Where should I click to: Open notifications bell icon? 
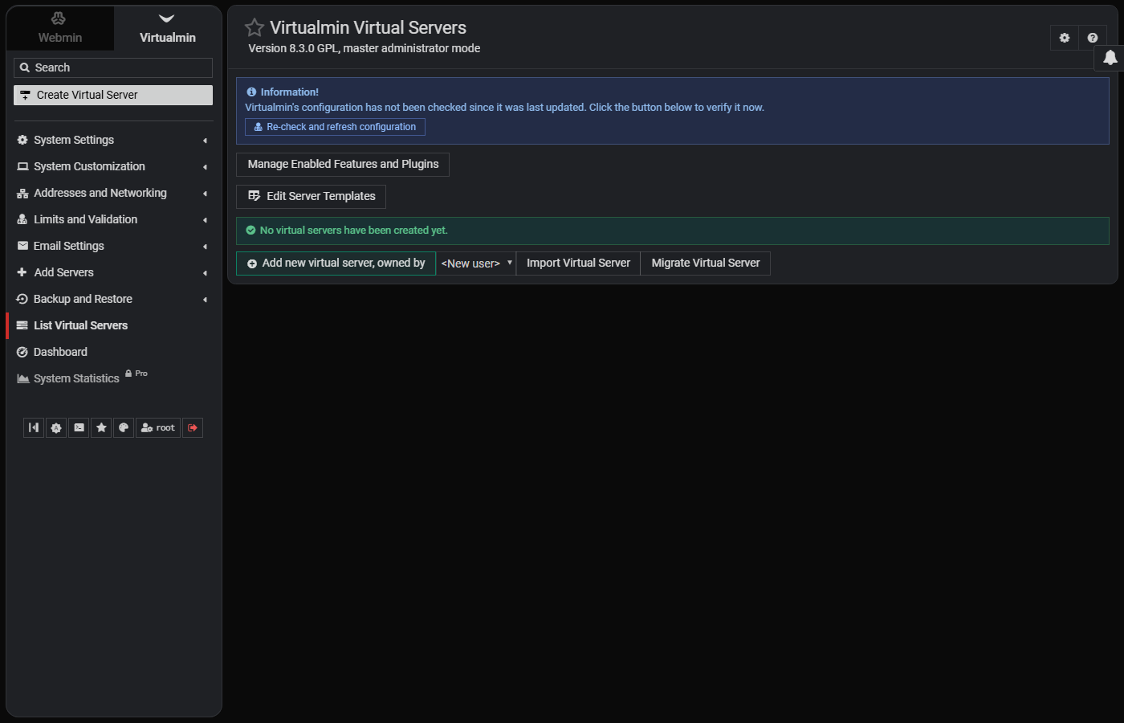pos(1110,58)
